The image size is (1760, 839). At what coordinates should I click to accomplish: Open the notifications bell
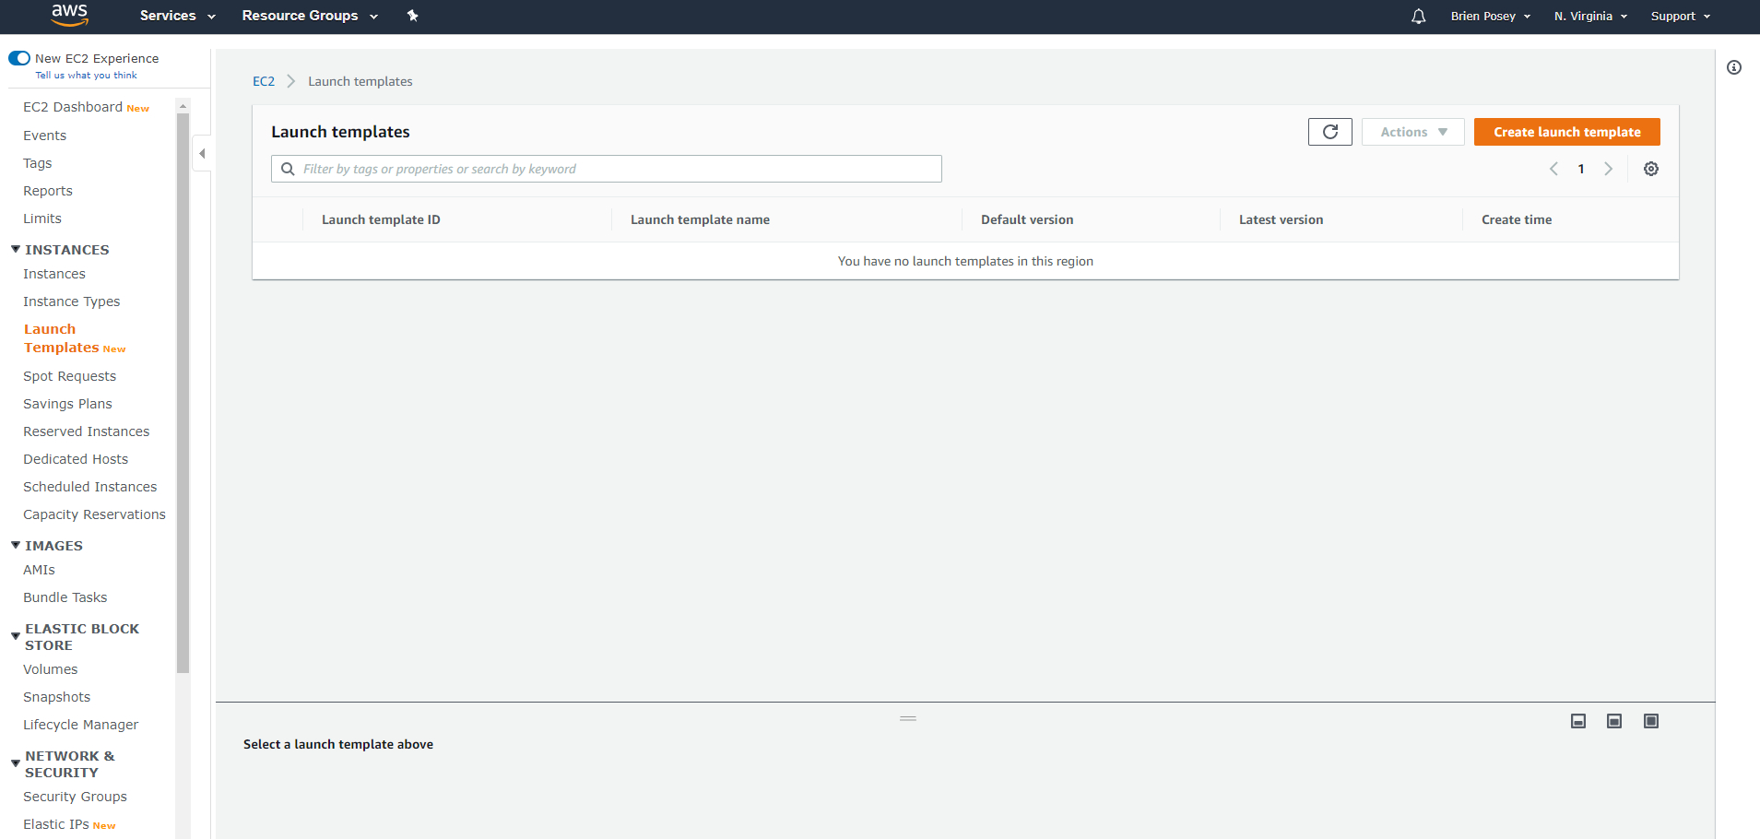[1418, 17]
